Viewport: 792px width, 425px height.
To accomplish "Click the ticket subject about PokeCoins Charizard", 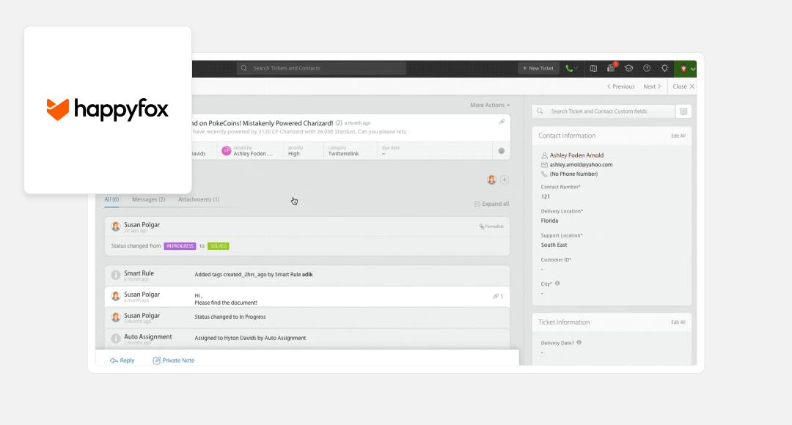I will pos(263,123).
